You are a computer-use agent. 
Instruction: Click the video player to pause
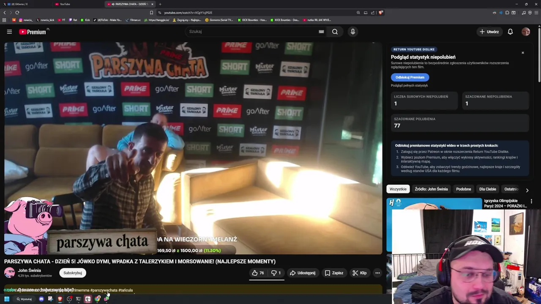[193, 148]
